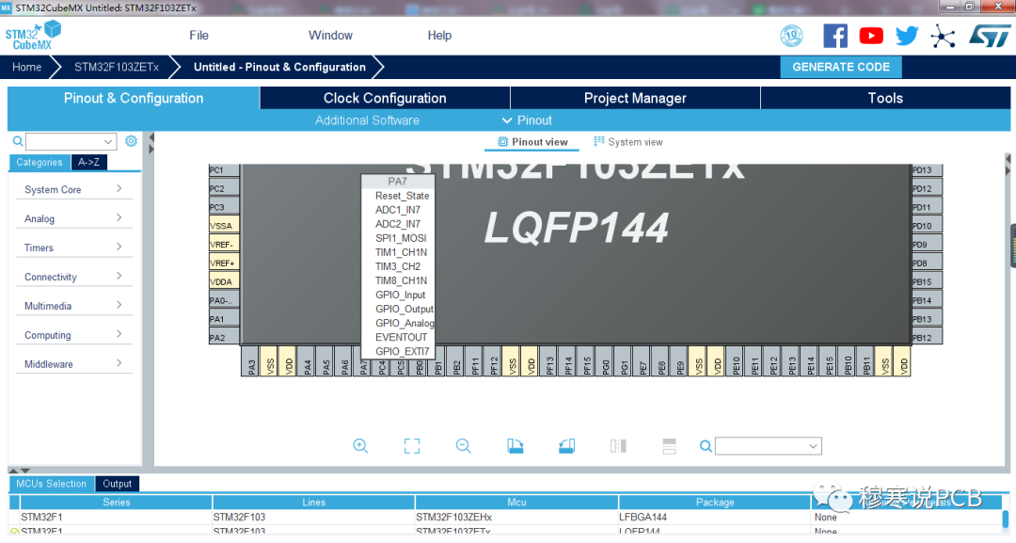Open MCUs Selection tab
Image resolution: width=1016 pixels, height=543 pixels.
pos(51,484)
